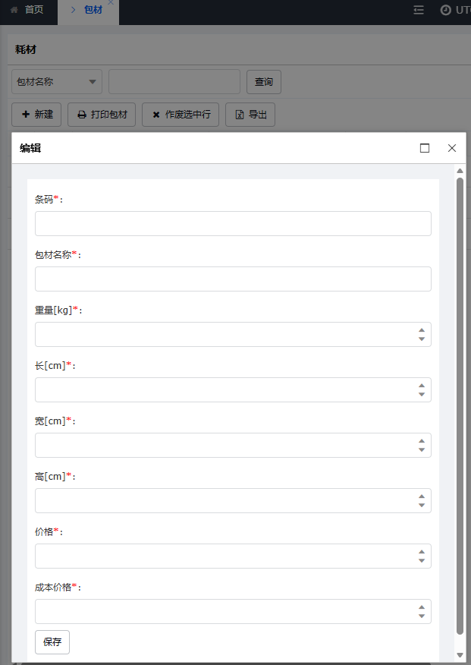Viewport: 471px width, 665px height.
Task: Click the home icon in the 首页 tab
Action: [x=14, y=10]
